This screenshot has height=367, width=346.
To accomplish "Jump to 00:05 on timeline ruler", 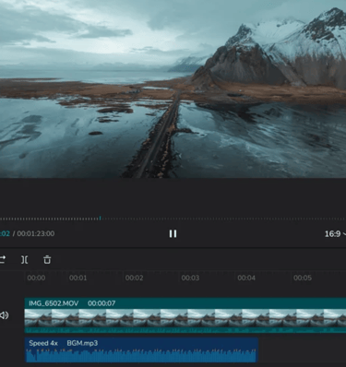I will [x=303, y=278].
